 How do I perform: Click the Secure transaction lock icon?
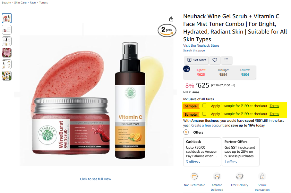coord(262,176)
